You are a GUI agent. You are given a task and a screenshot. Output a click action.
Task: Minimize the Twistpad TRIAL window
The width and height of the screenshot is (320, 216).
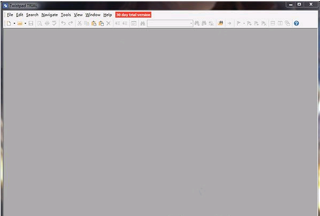tap(291, 4)
